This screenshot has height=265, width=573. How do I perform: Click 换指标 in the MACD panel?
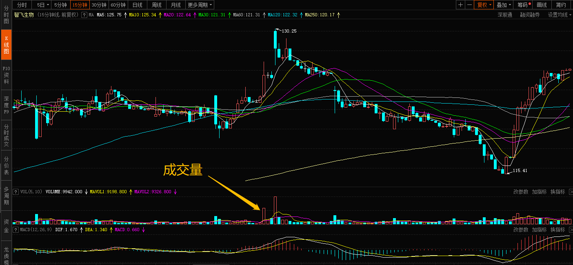(x=557, y=230)
